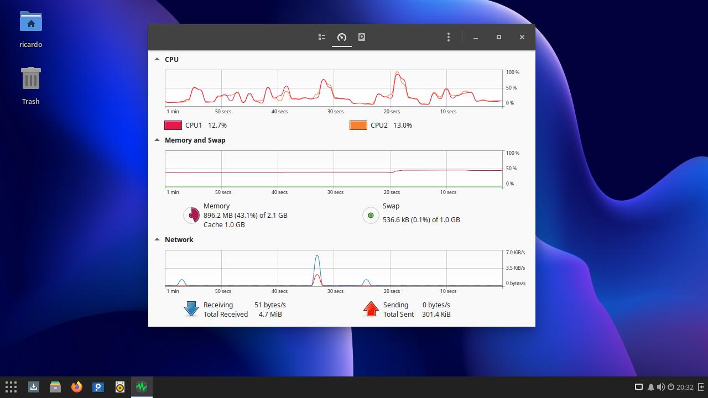This screenshot has height=398, width=708.
Task: Open the System Monitor three-dot menu
Action: point(449,37)
